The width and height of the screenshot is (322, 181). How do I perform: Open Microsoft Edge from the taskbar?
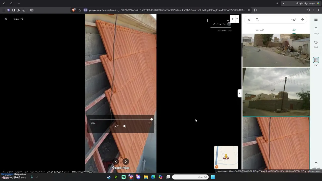coord(153,177)
